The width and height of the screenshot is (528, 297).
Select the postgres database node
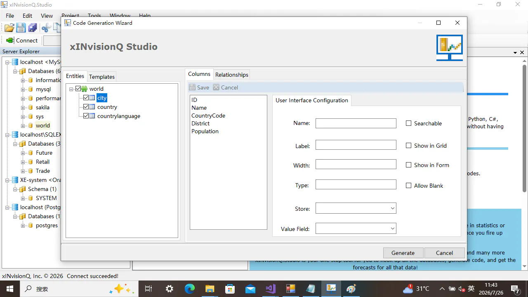coord(47,225)
